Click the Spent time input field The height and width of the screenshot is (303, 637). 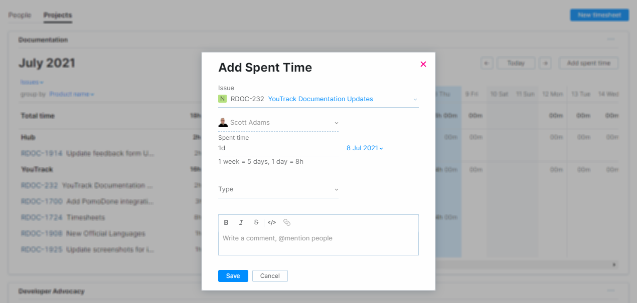278,148
